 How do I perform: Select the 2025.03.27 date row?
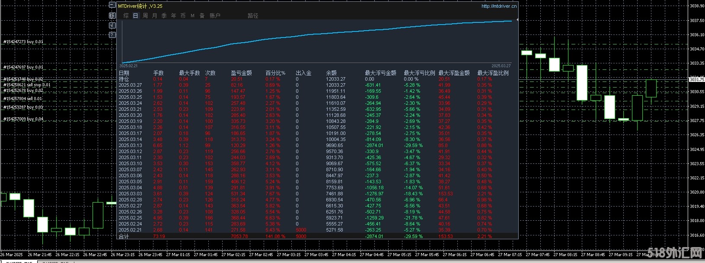318,85
